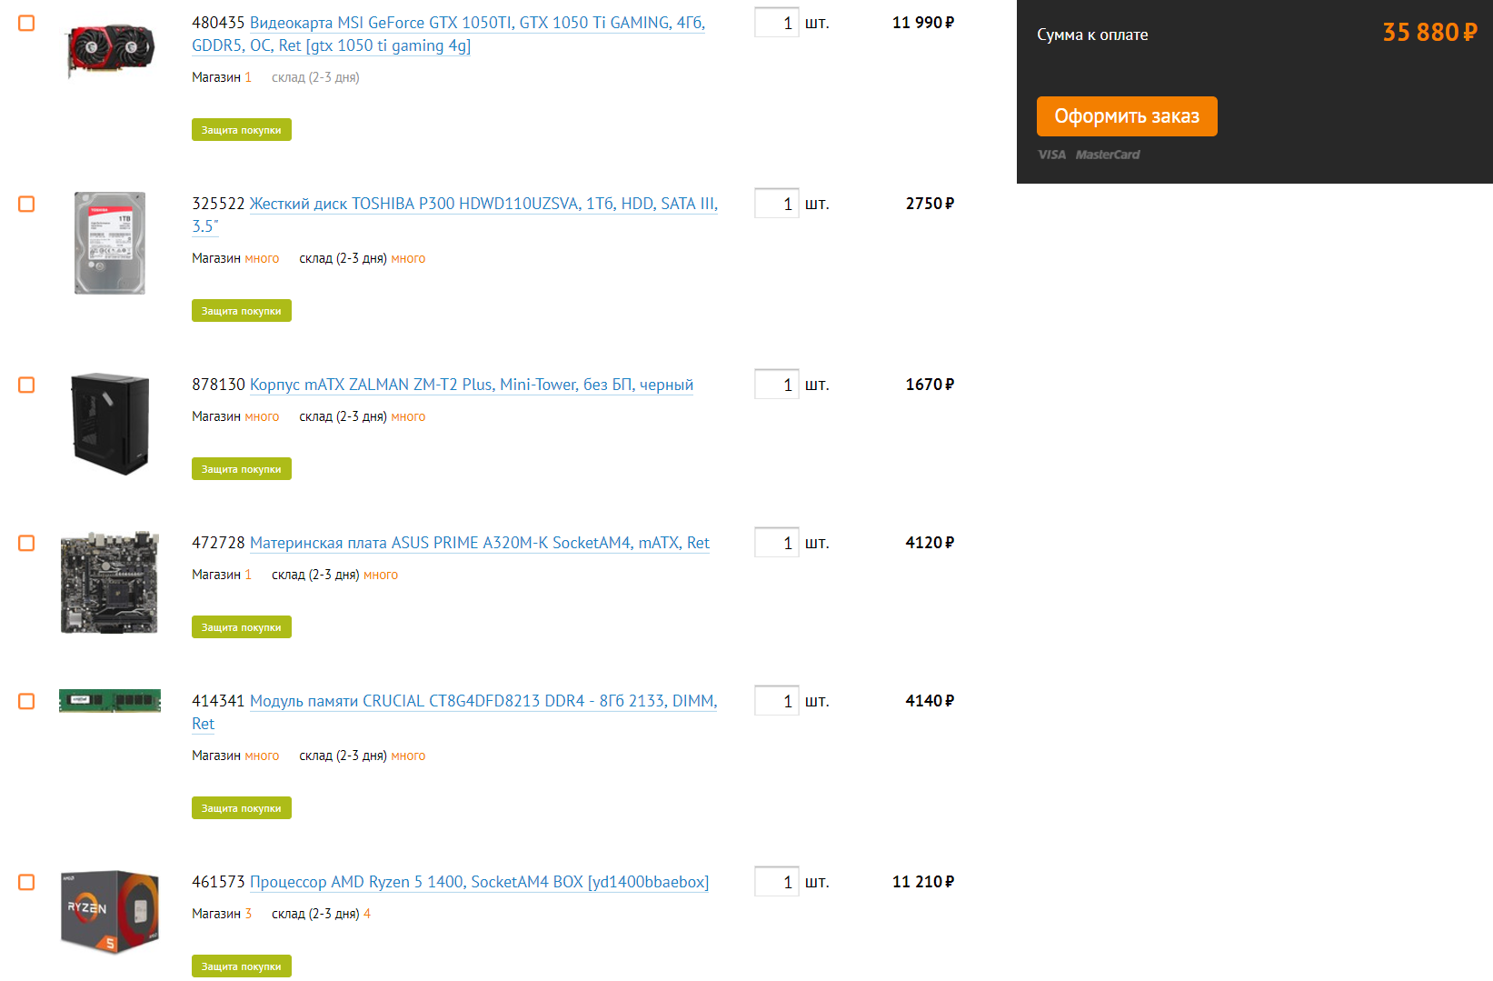Viewport: 1493px width, 981px height.
Task: Click the 'Оформить заказ' checkout button
Action: [x=1127, y=116]
